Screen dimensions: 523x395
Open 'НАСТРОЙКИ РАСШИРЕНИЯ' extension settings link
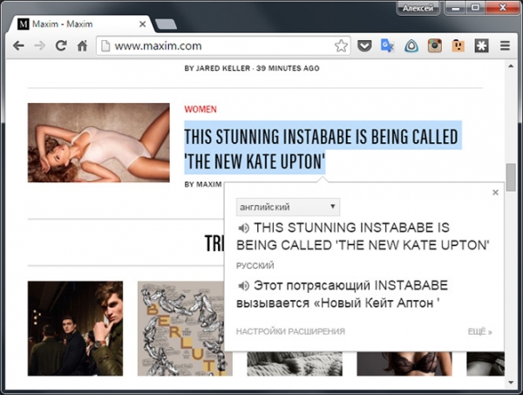(x=290, y=331)
